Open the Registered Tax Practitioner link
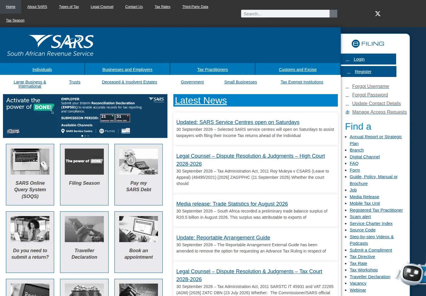 tap(376, 210)
